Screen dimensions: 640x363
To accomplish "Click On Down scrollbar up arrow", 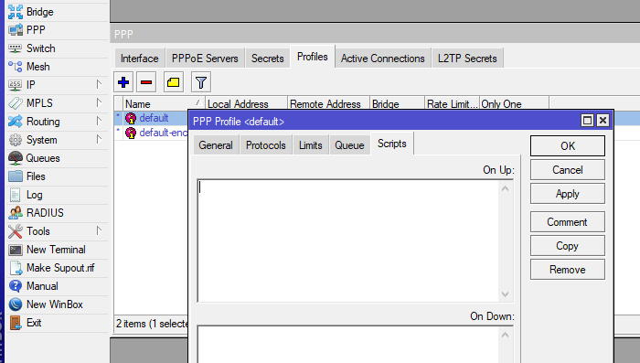I will tap(506, 335).
